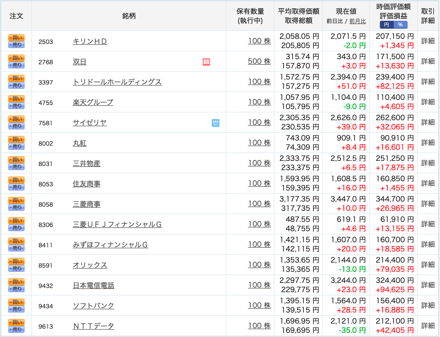Viewport: 440px width, 337px height.
Task: Click the buy button for 双日
Action: click(x=16, y=58)
